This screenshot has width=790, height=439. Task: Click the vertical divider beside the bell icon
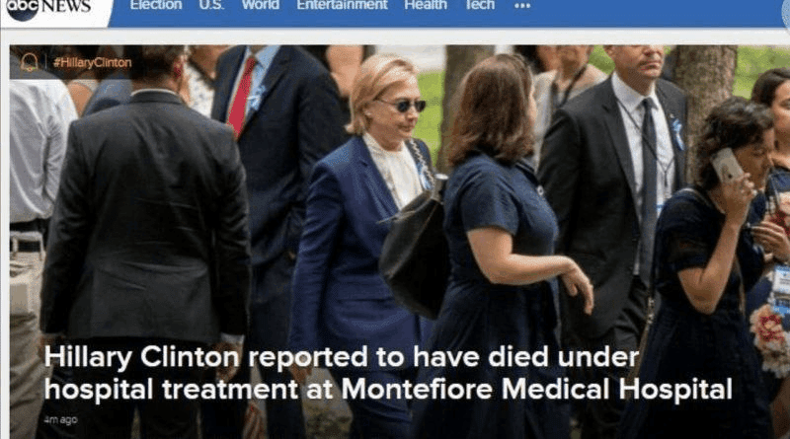click(45, 62)
